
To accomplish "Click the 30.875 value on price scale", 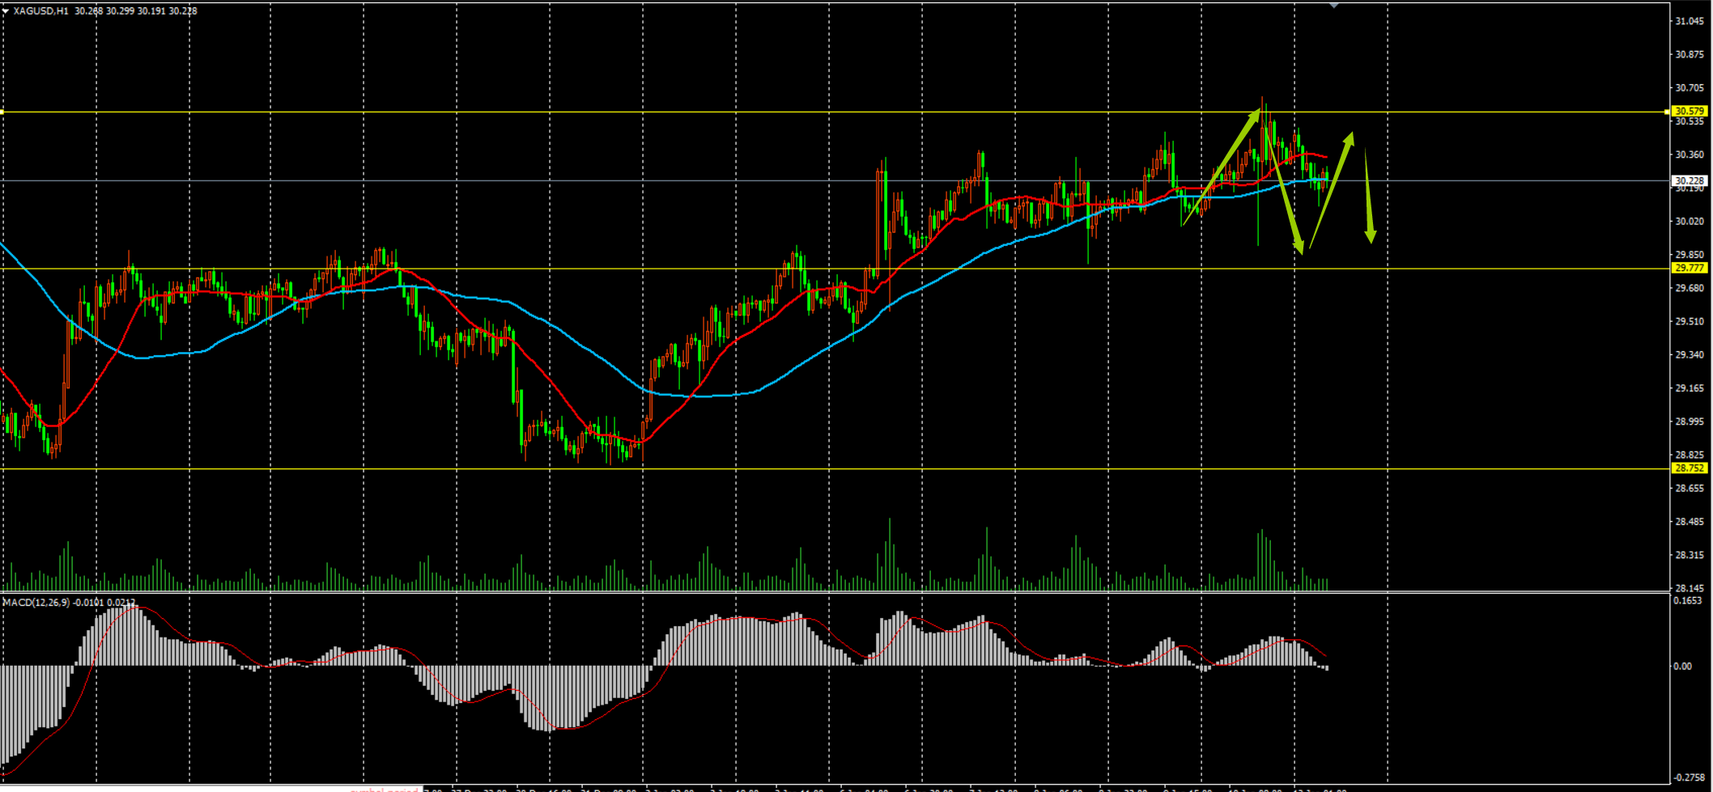I will [1690, 55].
